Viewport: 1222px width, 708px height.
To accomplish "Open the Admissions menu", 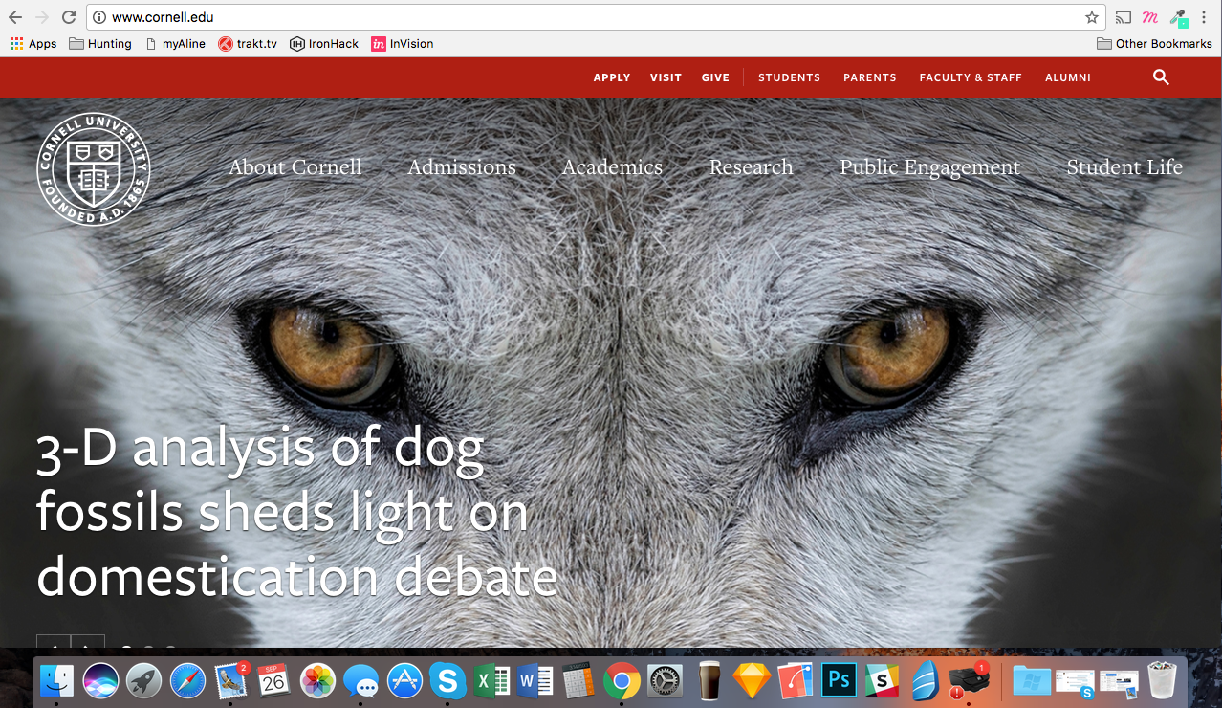I will click(x=462, y=166).
